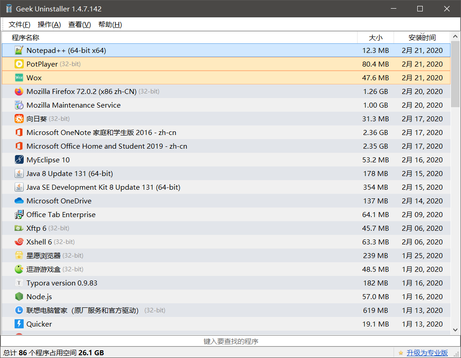Select the Xshell 6 program name
Screen dimensions: 461x358
click(x=39, y=242)
